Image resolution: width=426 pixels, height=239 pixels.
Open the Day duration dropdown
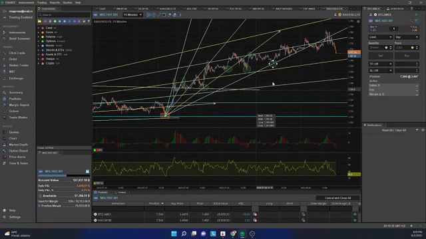point(407,37)
